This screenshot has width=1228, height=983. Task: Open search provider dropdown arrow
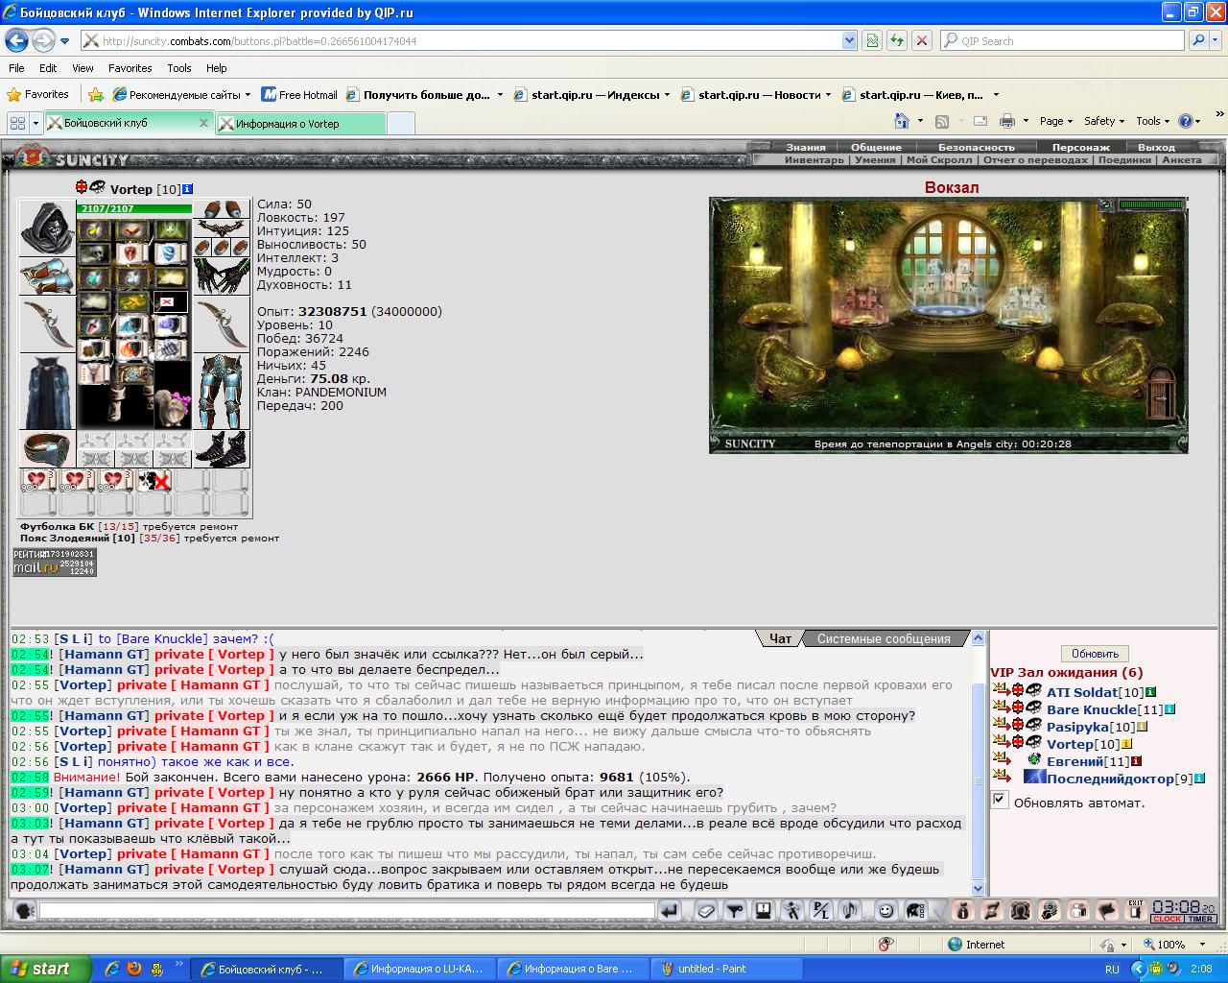(1217, 40)
